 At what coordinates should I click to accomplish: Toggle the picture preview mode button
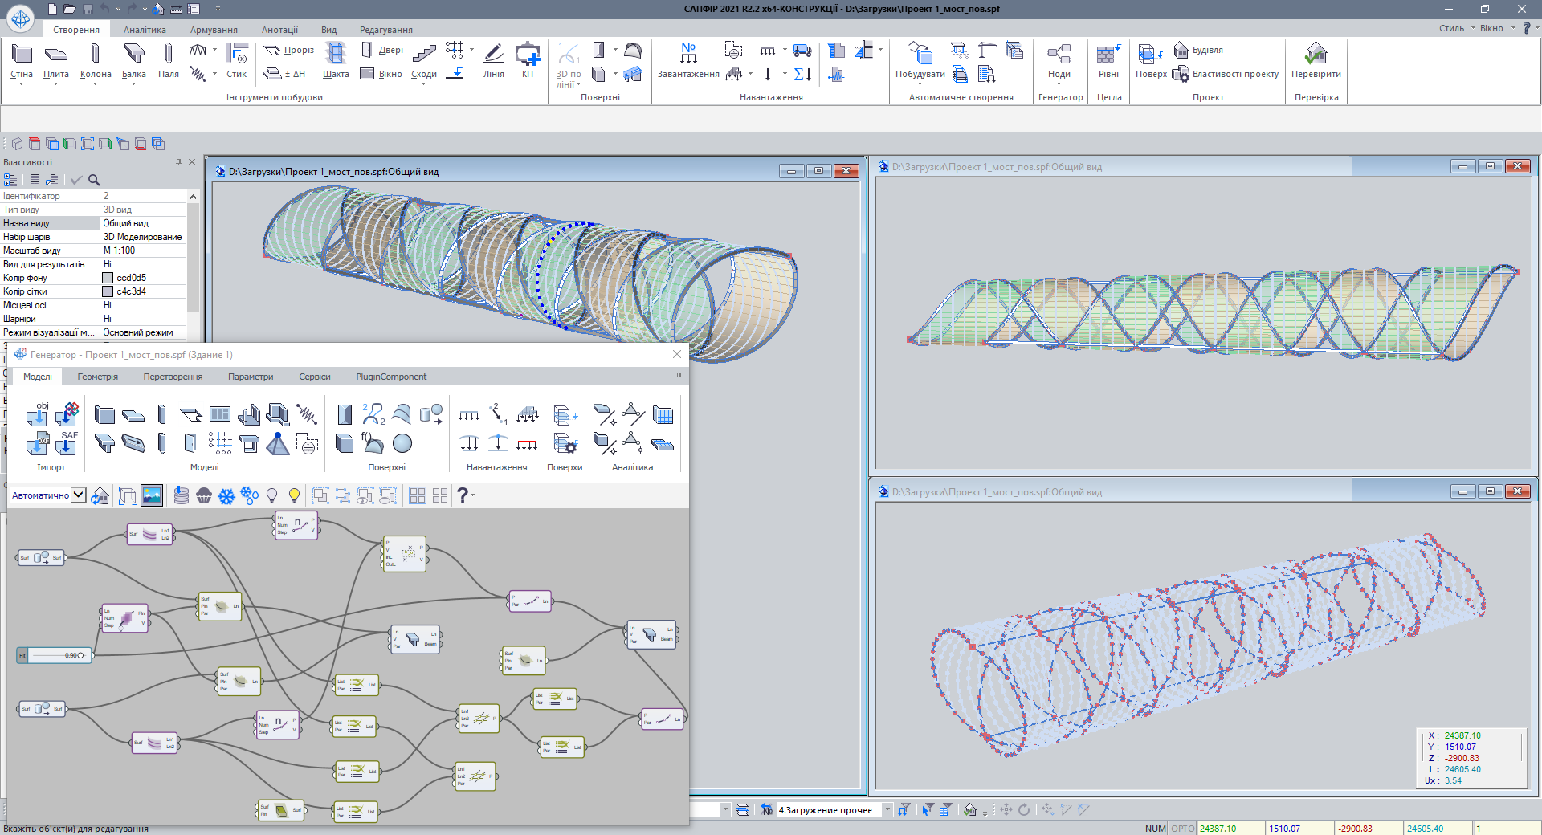coord(152,495)
